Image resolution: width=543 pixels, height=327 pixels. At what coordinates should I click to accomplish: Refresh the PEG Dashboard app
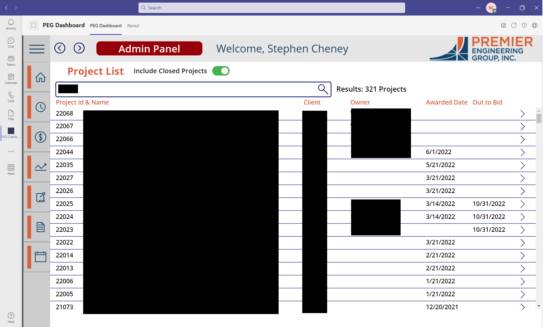[514, 25]
